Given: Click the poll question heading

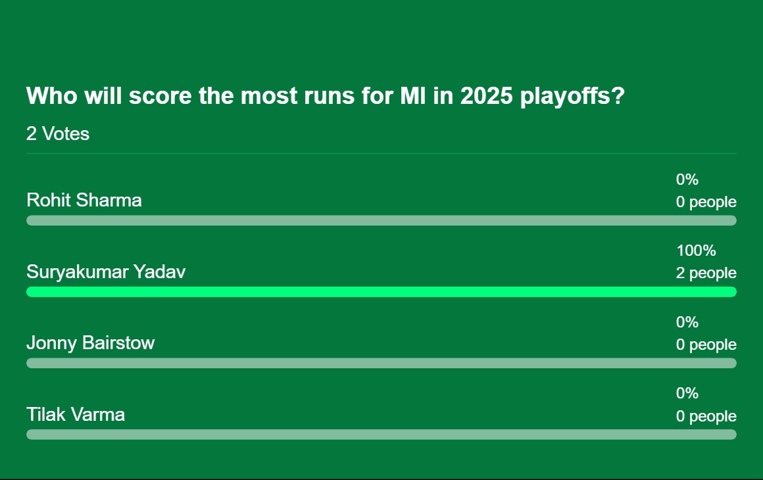Looking at the screenshot, I should pos(325,96).
